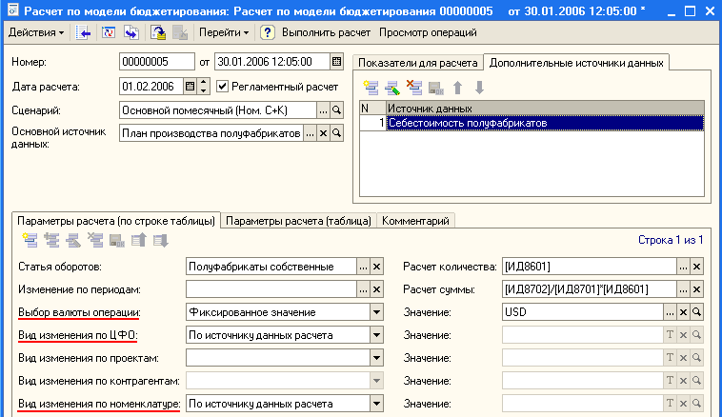This screenshot has height=417, width=722.
Task: Click the Просмотр операций button
Action: [415, 32]
